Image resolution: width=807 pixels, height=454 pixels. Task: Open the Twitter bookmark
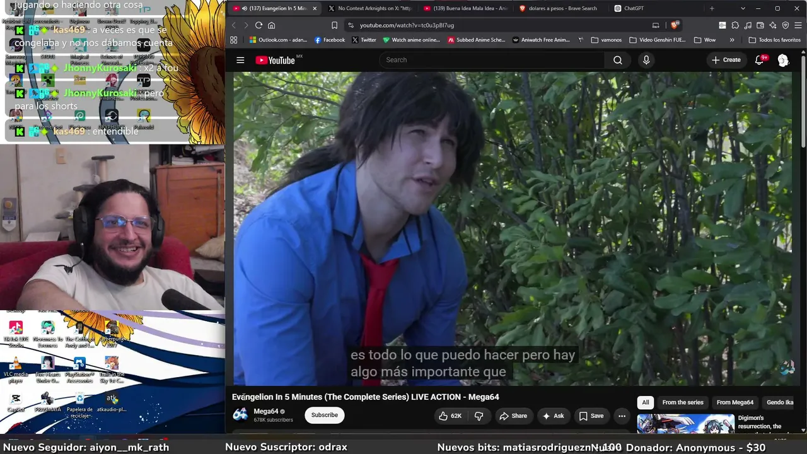[364, 40]
